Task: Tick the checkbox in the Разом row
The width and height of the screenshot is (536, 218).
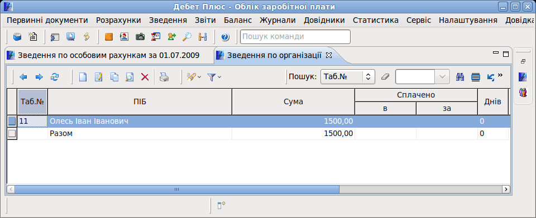Action: tap(12, 134)
